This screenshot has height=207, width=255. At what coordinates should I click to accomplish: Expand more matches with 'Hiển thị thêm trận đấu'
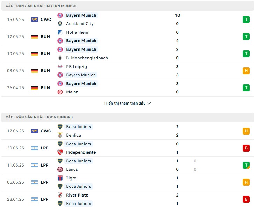coord(125,103)
